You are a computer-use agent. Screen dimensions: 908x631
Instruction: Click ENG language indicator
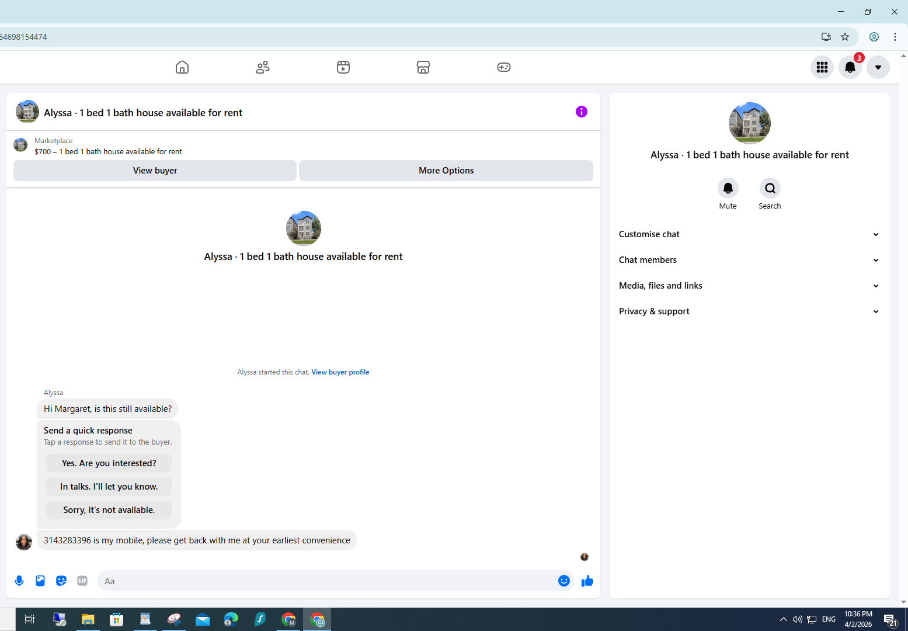coord(829,619)
